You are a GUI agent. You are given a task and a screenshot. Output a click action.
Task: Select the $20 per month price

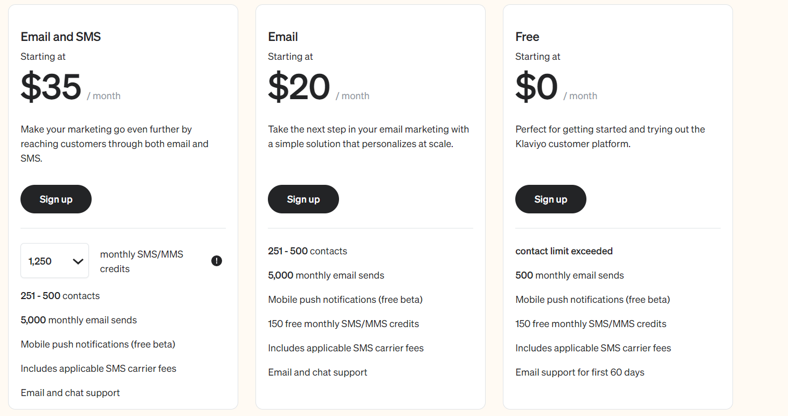[x=319, y=87]
